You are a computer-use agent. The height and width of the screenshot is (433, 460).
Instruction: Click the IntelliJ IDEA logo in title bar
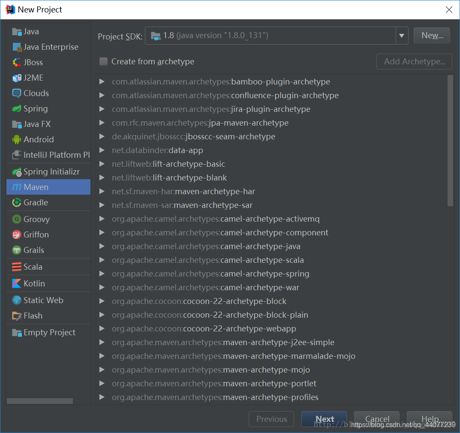click(x=10, y=10)
